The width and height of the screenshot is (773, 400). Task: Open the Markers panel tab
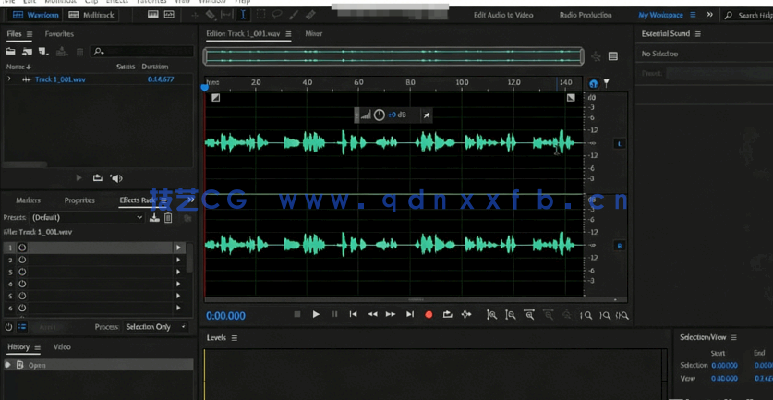click(x=28, y=200)
